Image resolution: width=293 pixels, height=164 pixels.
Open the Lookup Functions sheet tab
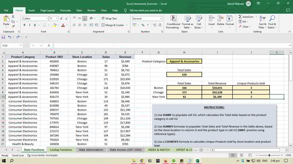[61, 150]
